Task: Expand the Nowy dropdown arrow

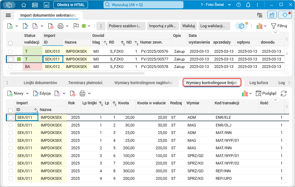Action: tap(27, 93)
